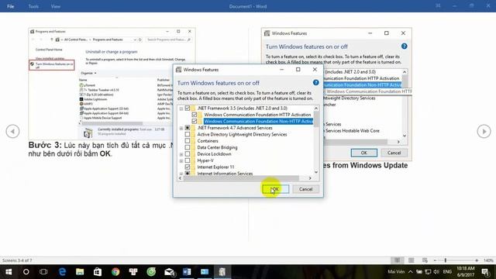
Task: Switch to Word taskbar icon
Action: pyautogui.click(x=187, y=272)
